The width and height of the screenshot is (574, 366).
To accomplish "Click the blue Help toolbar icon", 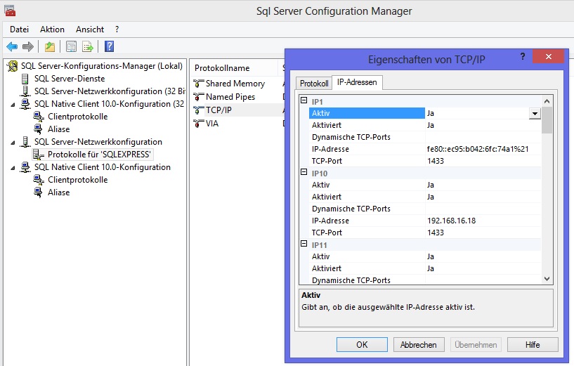I will [x=109, y=46].
